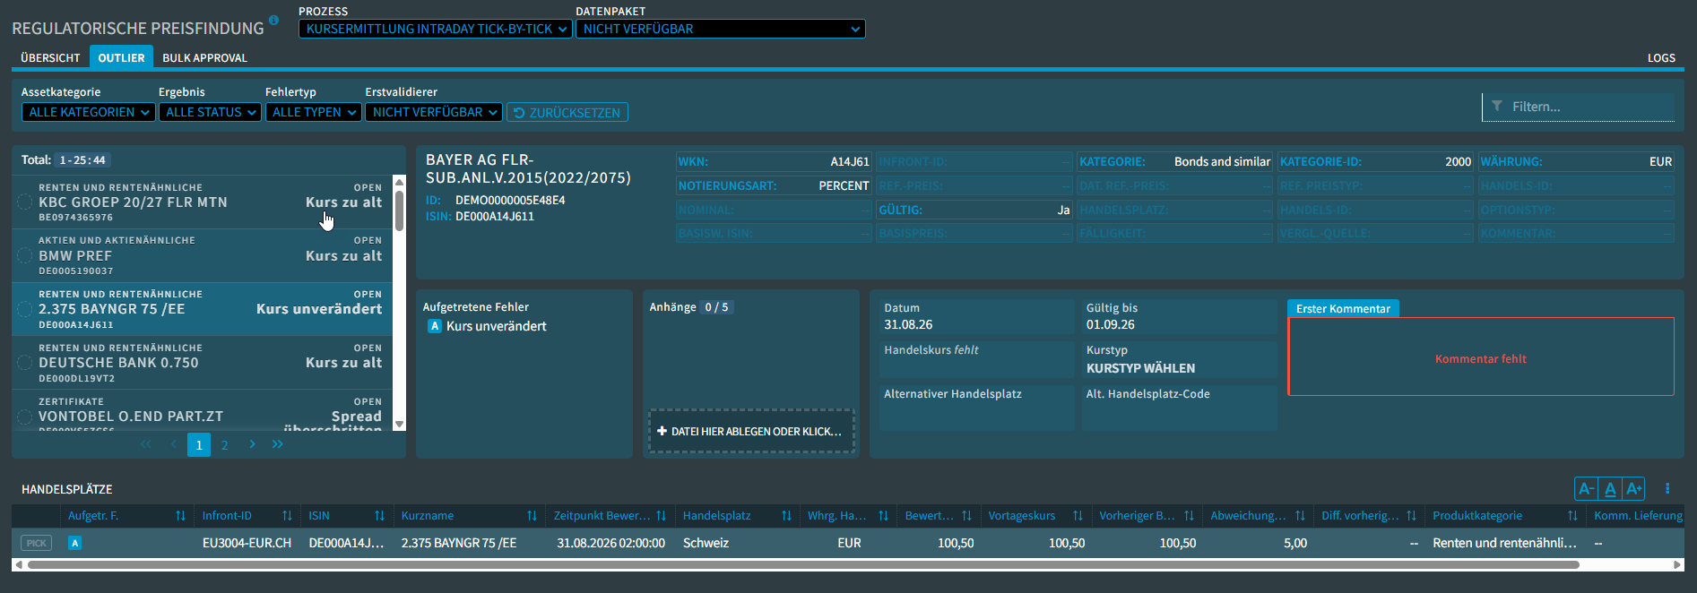Viewport: 1697px width, 593px height.
Task: Click the Alternativer Handelsplatz field
Action: tap(977, 408)
